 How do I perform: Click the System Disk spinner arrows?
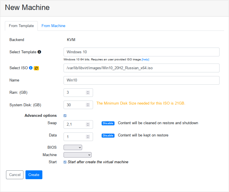pos(88,105)
